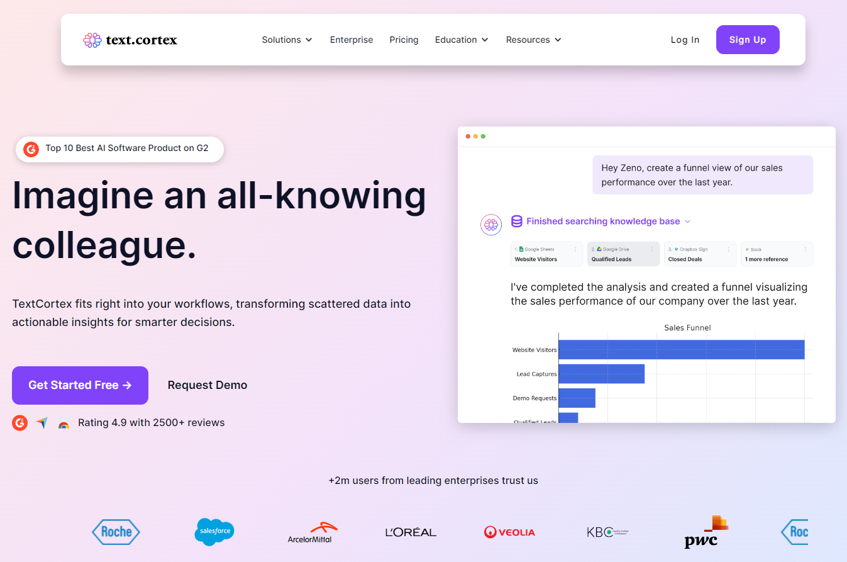Click the Chrome Web Store icon beside the rating
Viewport: 847px width, 562px height.
tap(64, 424)
